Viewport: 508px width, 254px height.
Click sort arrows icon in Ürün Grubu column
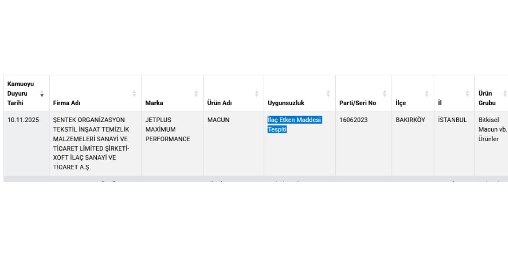pyautogui.click(x=505, y=94)
